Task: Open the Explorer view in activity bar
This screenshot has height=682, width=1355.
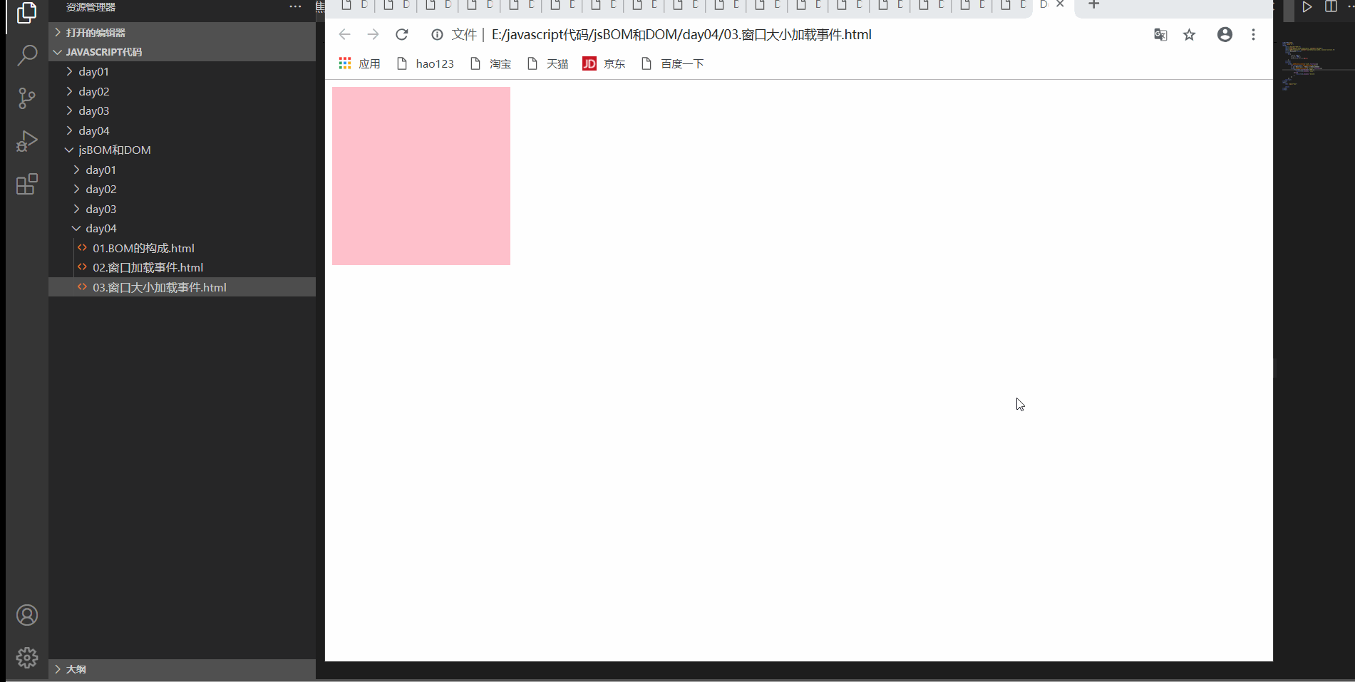Action: pos(26,13)
